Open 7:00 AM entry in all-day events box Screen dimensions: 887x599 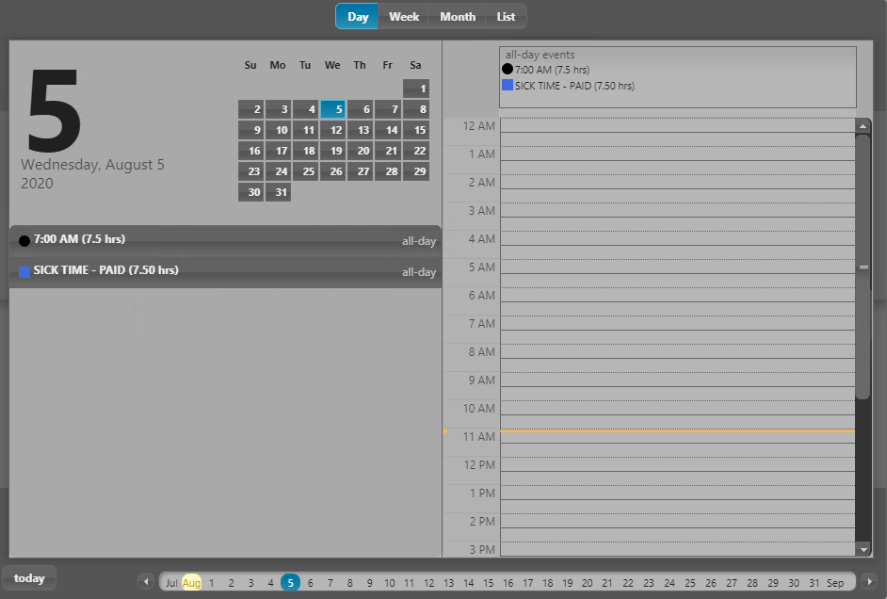[x=552, y=70]
